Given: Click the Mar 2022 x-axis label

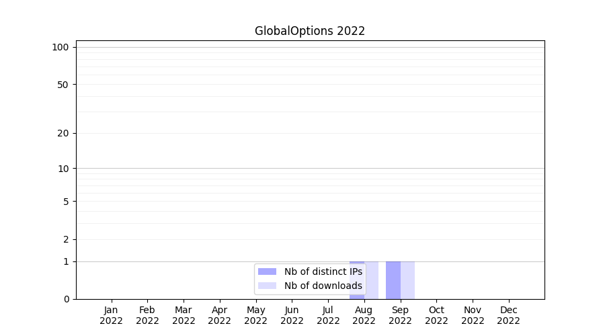Looking at the screenshot, I should coord(184,315).
